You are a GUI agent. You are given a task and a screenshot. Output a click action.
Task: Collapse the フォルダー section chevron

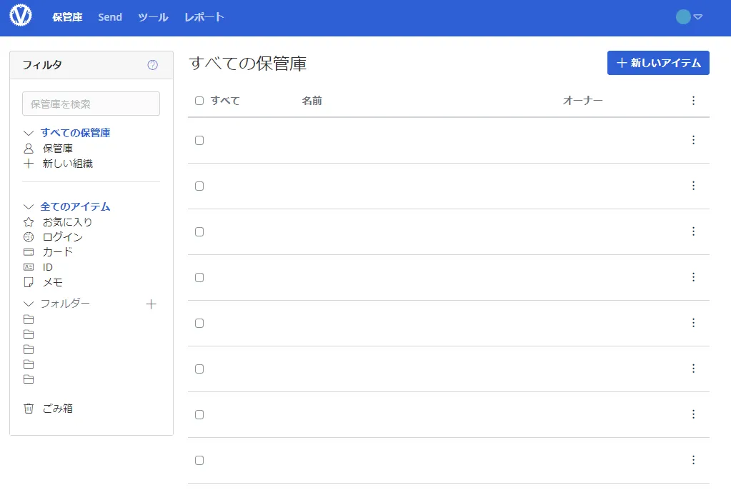coord(29,304)
